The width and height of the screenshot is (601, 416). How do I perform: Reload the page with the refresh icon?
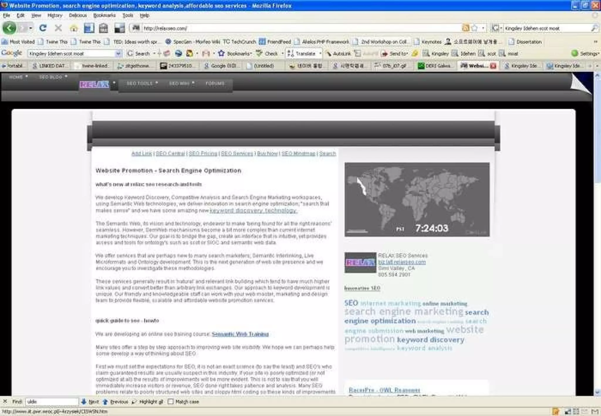pos(43,28)
